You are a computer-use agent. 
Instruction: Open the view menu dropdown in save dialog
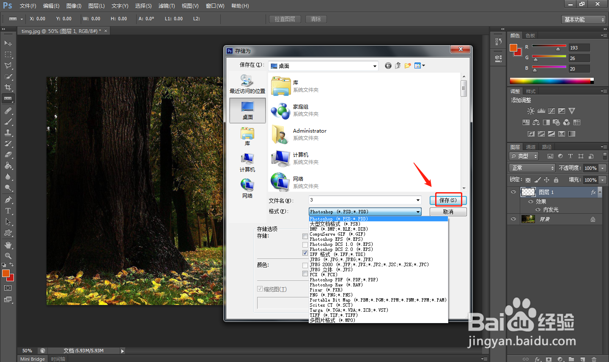point(420,65)
